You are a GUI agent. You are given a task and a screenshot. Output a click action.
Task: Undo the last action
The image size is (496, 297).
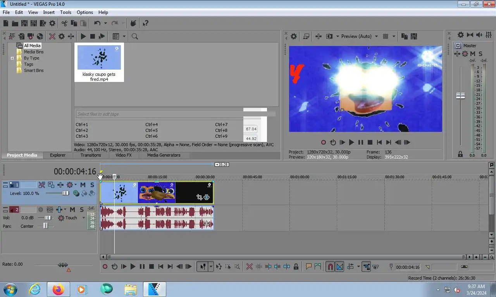coord(97,24)
